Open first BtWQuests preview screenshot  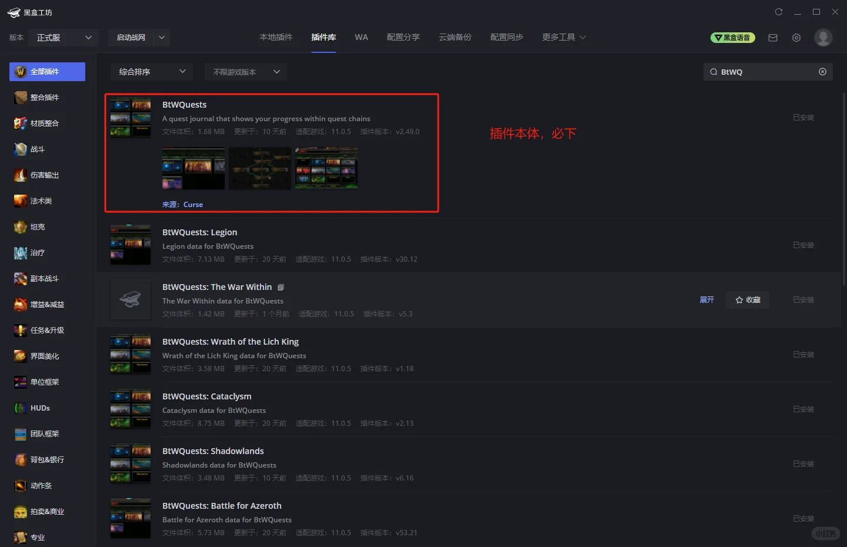pyautogui.click(x=194, y=168)
